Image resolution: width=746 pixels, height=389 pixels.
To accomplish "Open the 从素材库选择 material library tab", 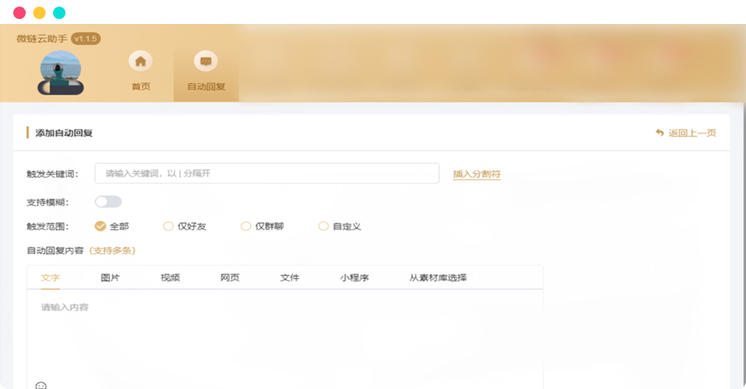I will (438, 277).
